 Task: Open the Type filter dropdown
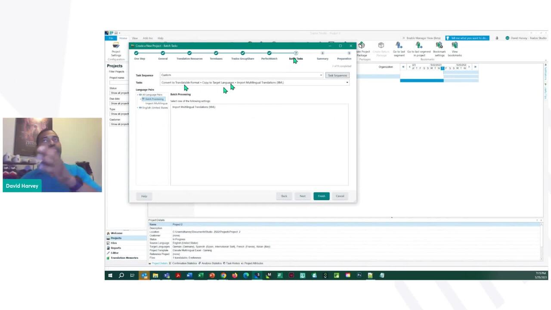[119, 114]
